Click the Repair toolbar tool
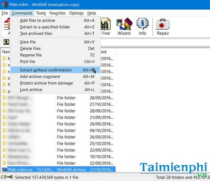The image size is (210, 181). coord(163,26)
